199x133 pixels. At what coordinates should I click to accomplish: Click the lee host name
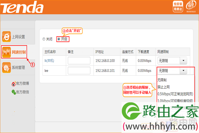(46, 71)
